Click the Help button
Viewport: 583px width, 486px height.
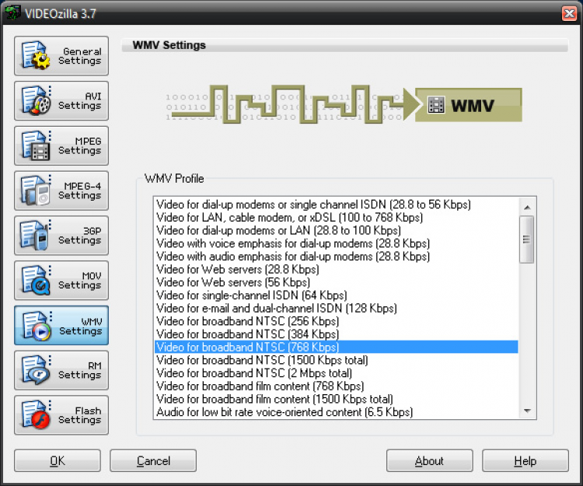click(x=525, y=460)
